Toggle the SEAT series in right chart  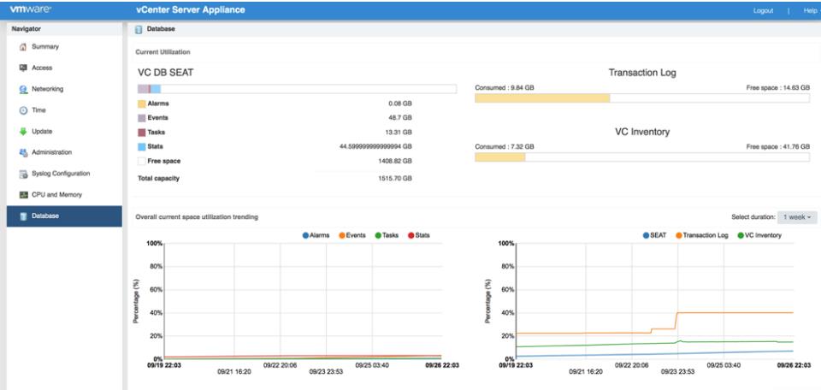(654, 235)
